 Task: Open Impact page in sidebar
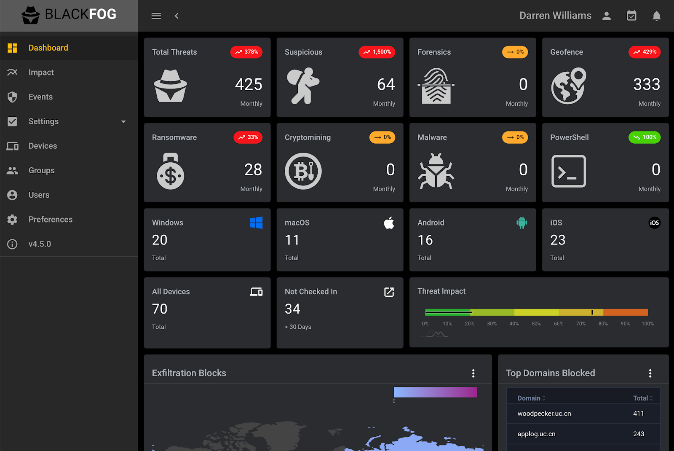[x=69, y=72]
